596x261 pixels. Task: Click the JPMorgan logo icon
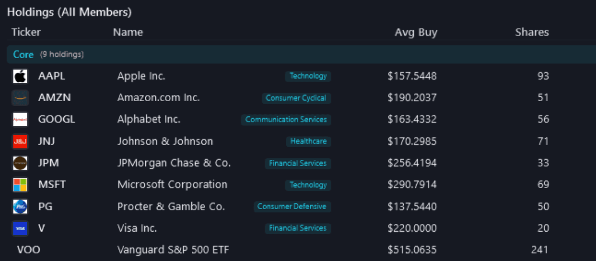(x=20, y=163)
